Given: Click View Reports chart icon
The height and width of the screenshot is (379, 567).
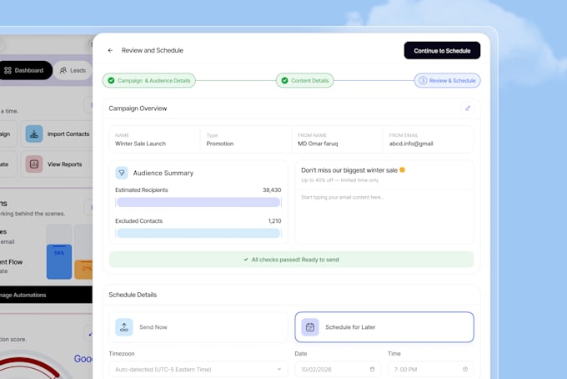Looking at the screenshot, I should 34,164.
